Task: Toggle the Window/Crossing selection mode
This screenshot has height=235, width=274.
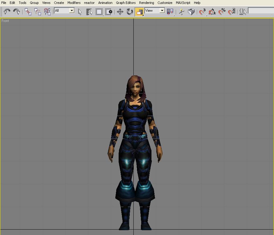Action: (x=109, y=12)
